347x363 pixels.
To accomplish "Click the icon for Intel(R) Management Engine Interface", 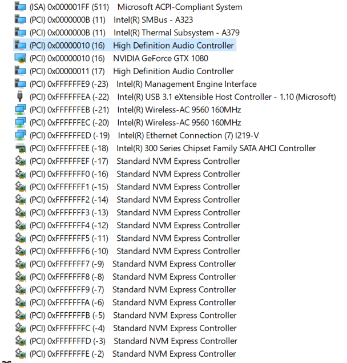I will click(20, 84).
